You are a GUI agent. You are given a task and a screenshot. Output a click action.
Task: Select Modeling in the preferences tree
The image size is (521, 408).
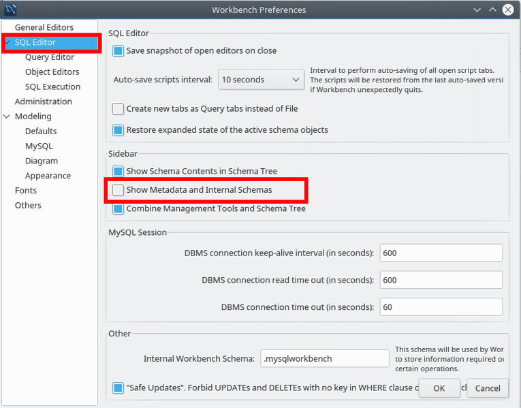point(33,116)
